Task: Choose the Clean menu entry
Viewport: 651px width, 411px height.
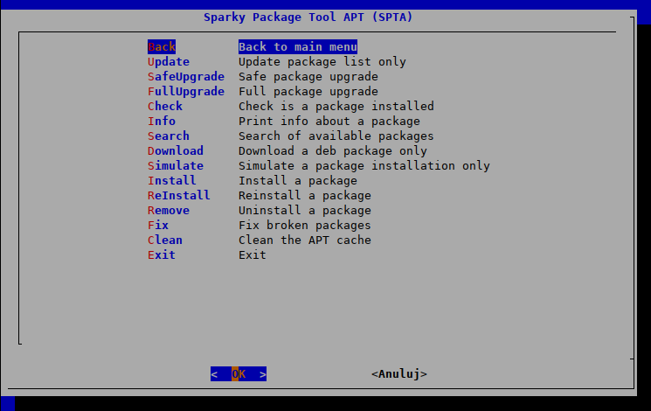Action: [165, 240]
